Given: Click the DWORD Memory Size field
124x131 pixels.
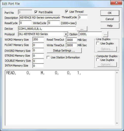Looking at the screenshot, I should pos(38,51).
